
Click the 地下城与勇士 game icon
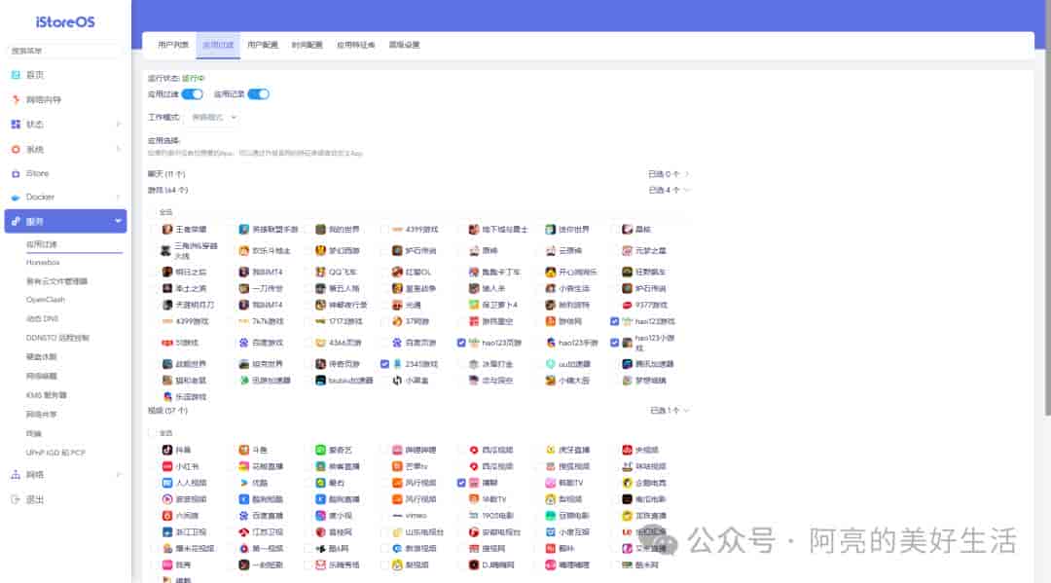474,229
